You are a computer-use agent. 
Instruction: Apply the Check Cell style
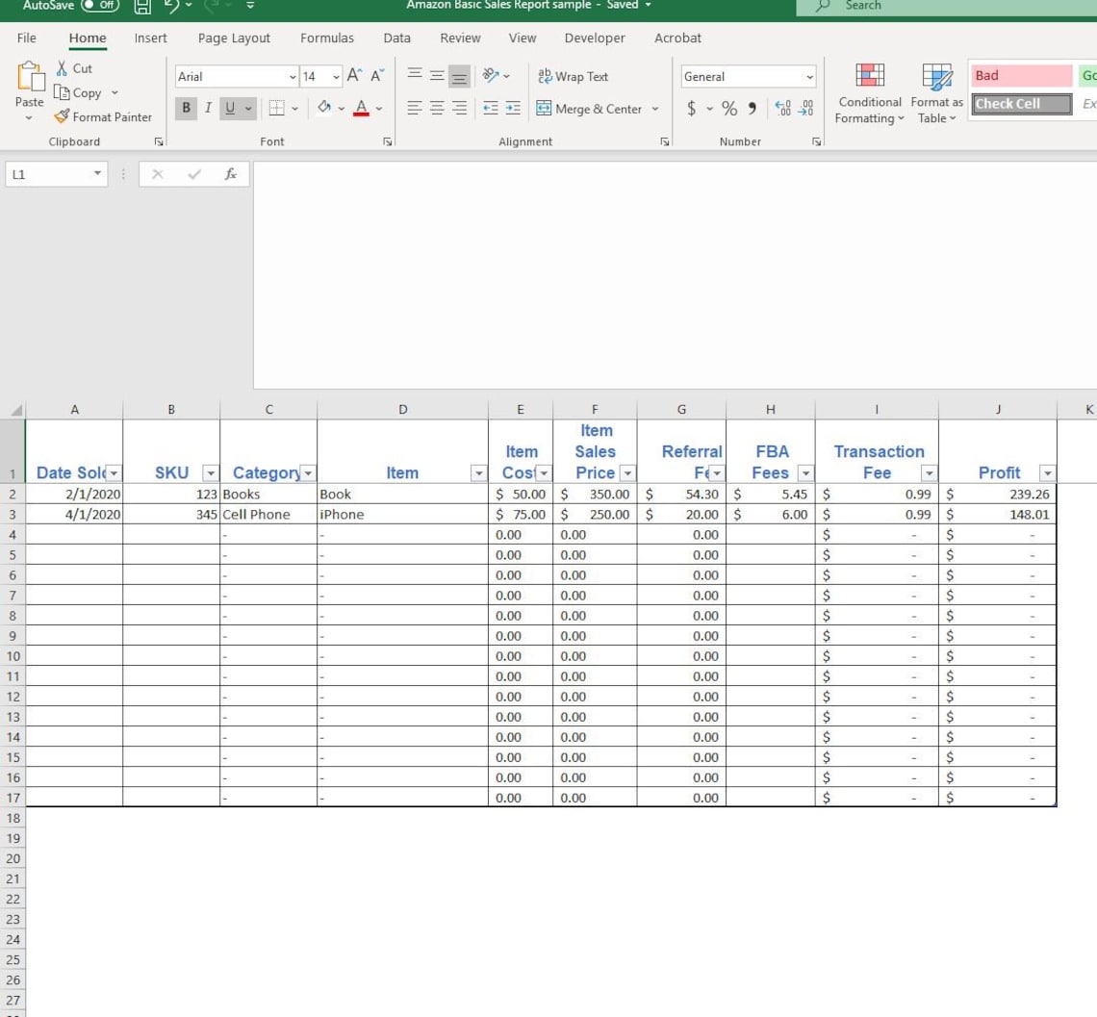click(x=1019, y=104)
